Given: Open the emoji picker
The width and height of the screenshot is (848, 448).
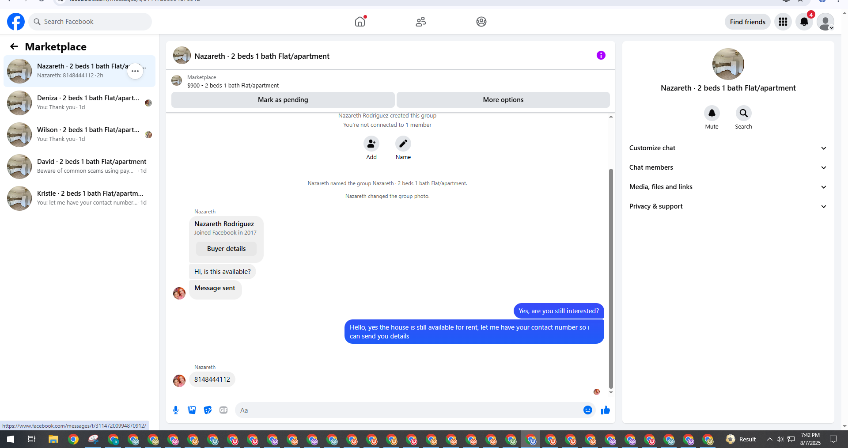Looking at the screenshot, I should (588, 410).
